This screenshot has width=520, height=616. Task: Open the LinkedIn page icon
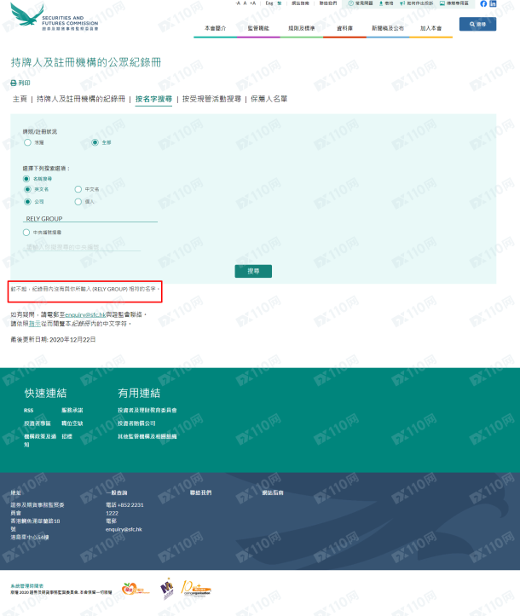[x=493, y=3]
